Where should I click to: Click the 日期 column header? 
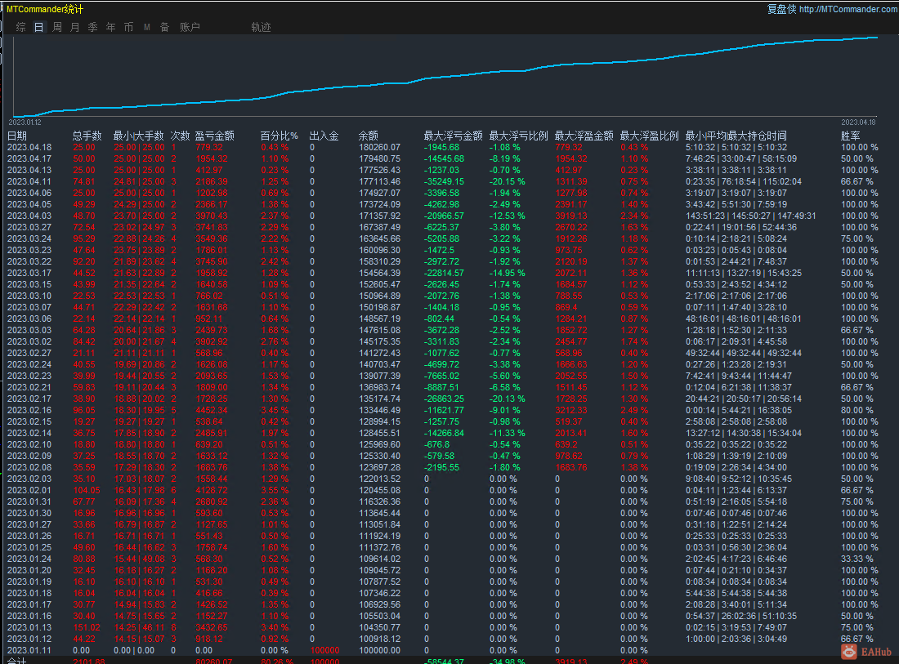tap(17, 136)
